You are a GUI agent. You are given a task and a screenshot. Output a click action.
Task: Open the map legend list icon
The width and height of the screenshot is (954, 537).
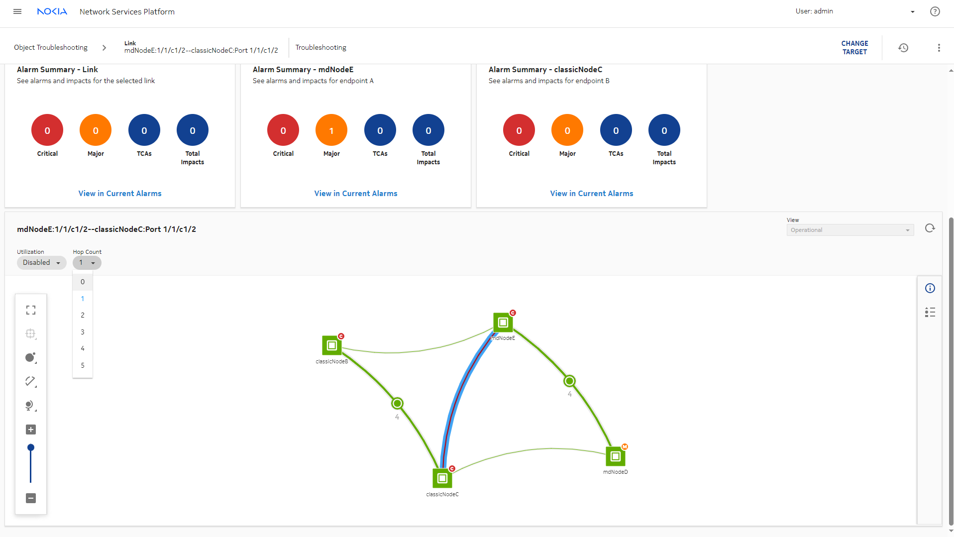tap(930, 312)
